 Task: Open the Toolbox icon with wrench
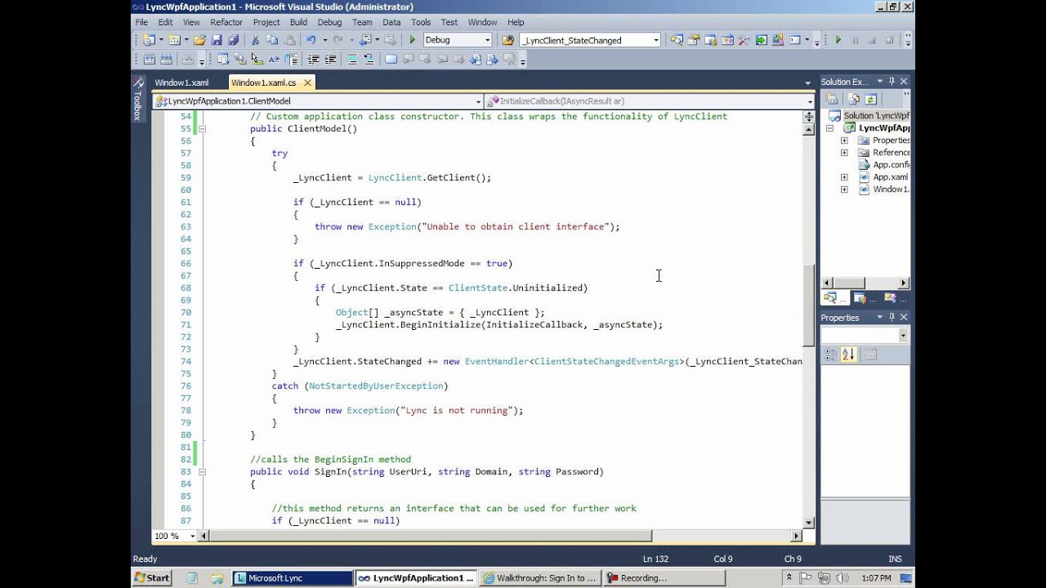[x=744, y=40]
